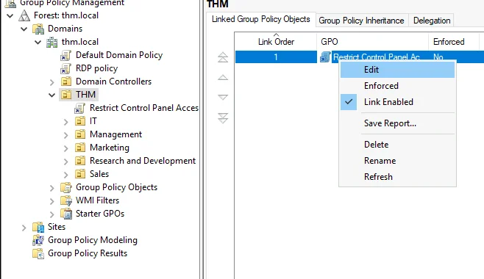Collapse the THM OU node
The image size is (484, 279).
click(x=51, y=95)
